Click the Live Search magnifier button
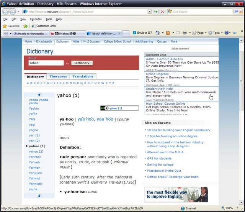This screenshot has width=245, height=212. 236,12
